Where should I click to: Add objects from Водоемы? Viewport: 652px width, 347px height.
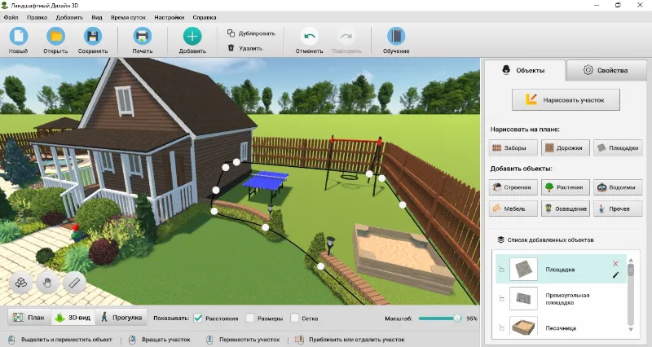tap(618, 187)
